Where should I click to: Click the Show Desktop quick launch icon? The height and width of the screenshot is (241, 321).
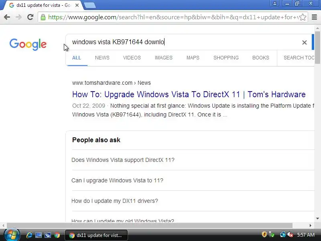tap(39, 235)
